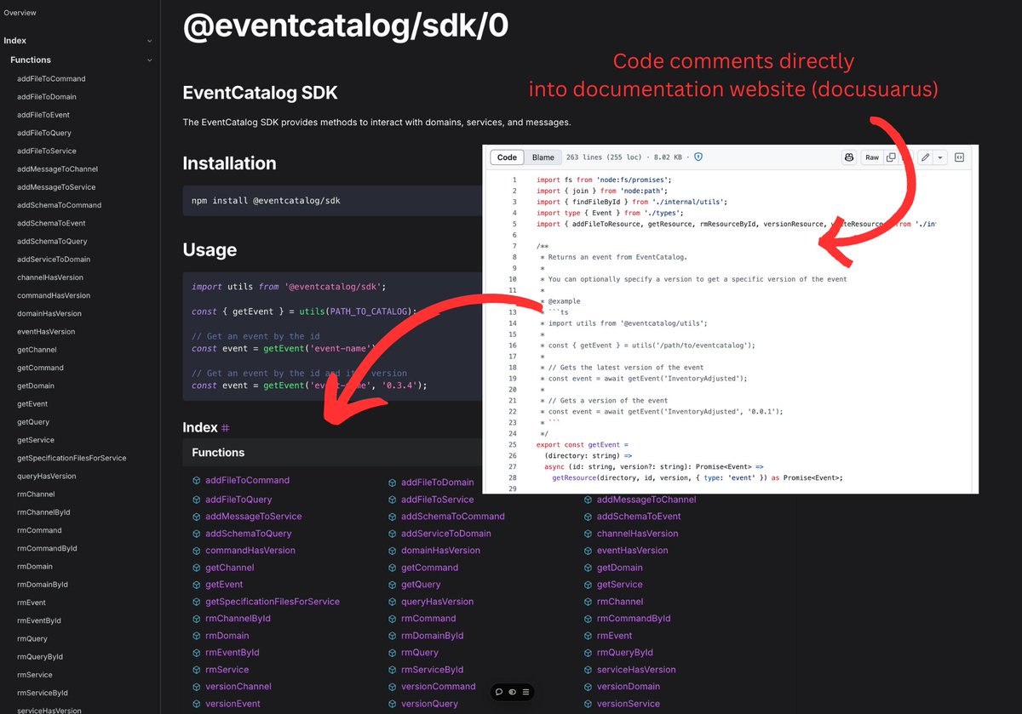The width and height of the screenshot is (1022, 714).
Task: Switch to the Code tab
Action: click(x=507, y=157)
